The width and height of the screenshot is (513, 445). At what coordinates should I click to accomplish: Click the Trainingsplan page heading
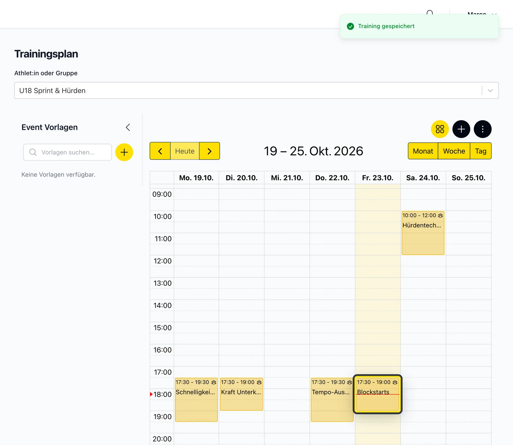pyautogui.click(x=46, y=54)
